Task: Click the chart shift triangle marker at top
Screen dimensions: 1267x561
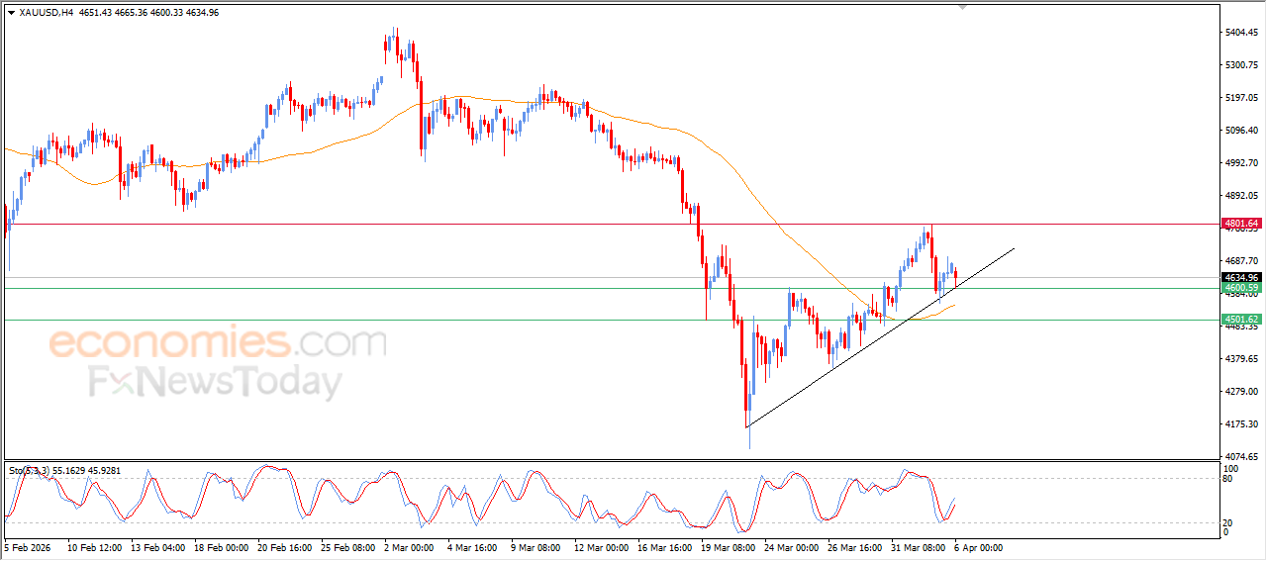Action: point(960,7)
